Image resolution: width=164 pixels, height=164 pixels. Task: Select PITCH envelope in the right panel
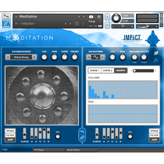coord(154,131)
